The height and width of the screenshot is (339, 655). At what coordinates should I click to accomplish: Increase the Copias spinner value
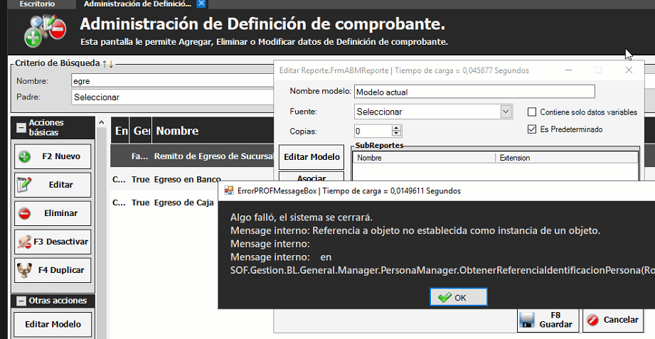click(396, 128)
